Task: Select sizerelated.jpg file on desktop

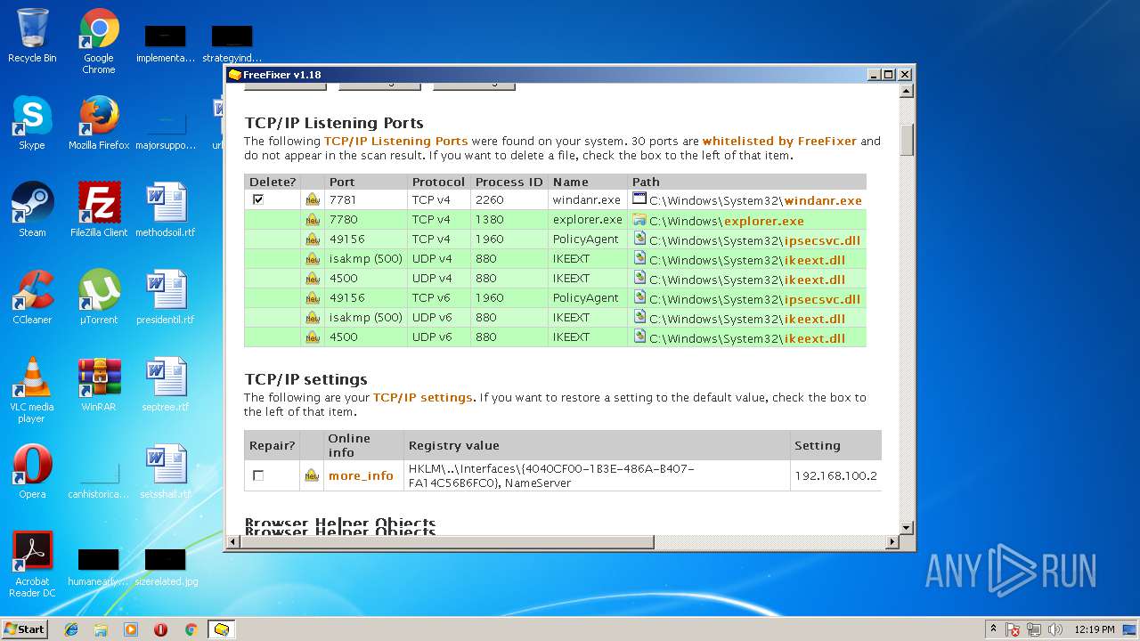Action: (x=166, y=568)
